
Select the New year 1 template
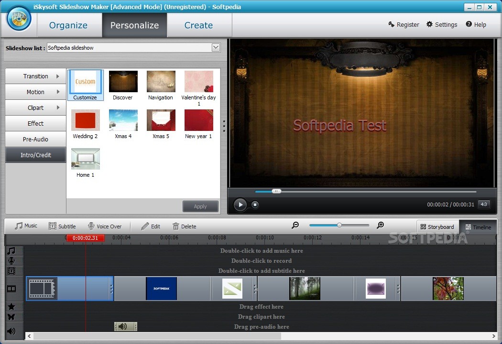[x=198, y=124]
